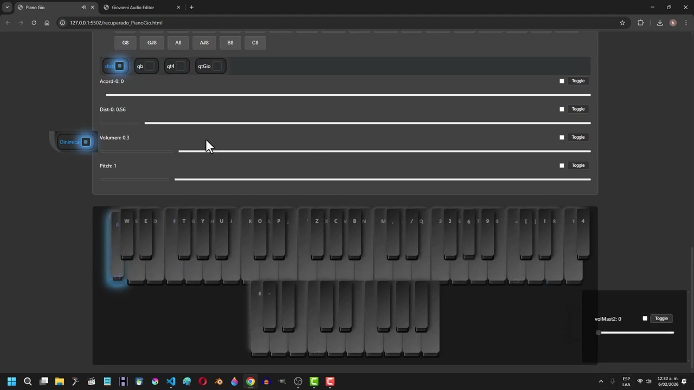Image resolution: width=694 pixels, height=390 pixels.
Task: Adjust the Acord-0 slider track
Action: point(345,95)
